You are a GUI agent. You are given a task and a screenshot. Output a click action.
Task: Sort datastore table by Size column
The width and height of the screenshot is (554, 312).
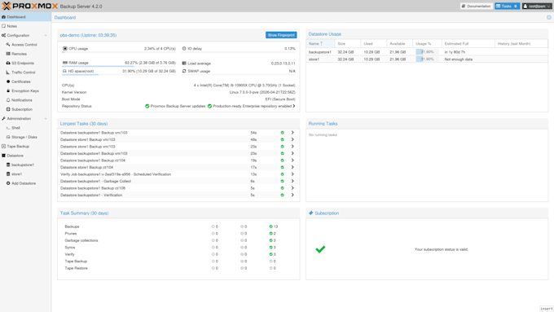click(x=347, y=43)
